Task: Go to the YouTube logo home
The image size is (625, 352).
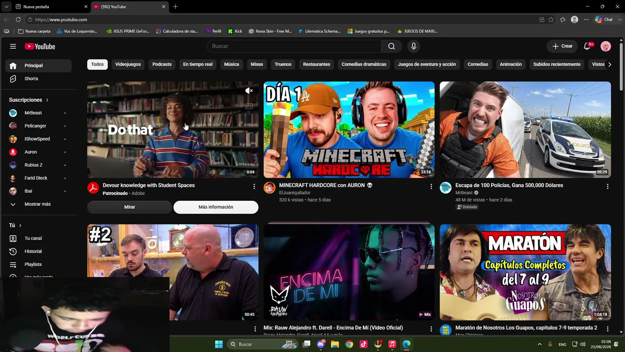Action: click(x=40, y=46)
